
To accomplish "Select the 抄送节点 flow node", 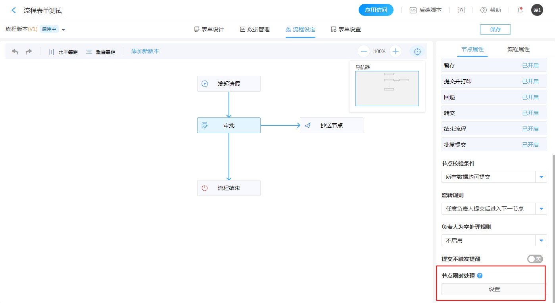I will [331, 125].
